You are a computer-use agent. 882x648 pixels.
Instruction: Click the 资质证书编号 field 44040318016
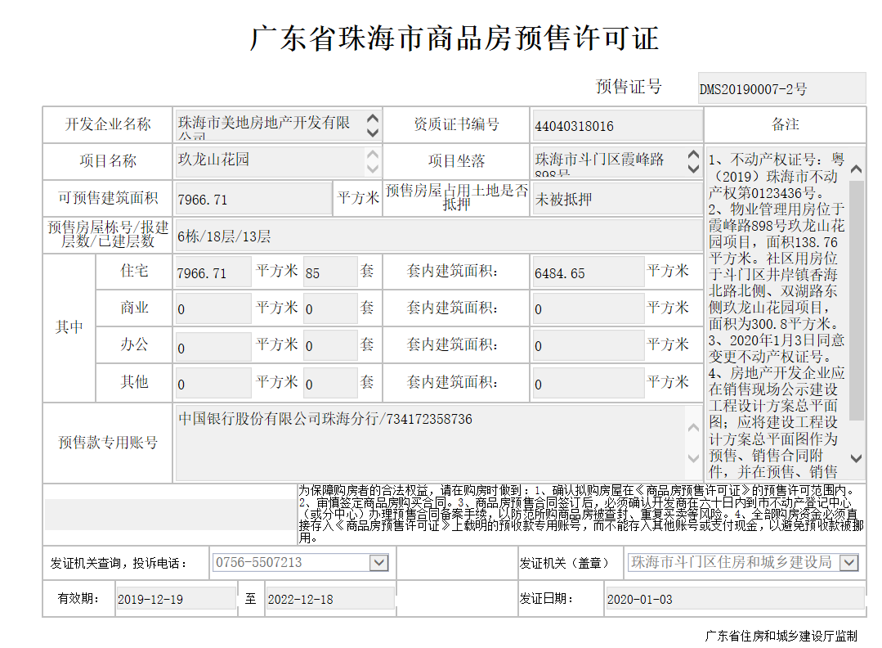point(616,126)
